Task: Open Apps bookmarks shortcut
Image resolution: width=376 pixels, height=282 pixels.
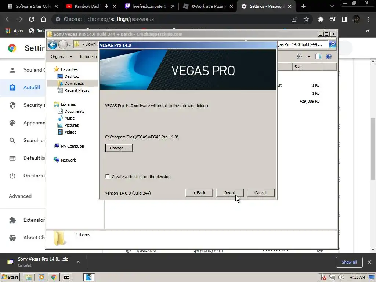Action: pyautogui.click(x=14, y=31)
